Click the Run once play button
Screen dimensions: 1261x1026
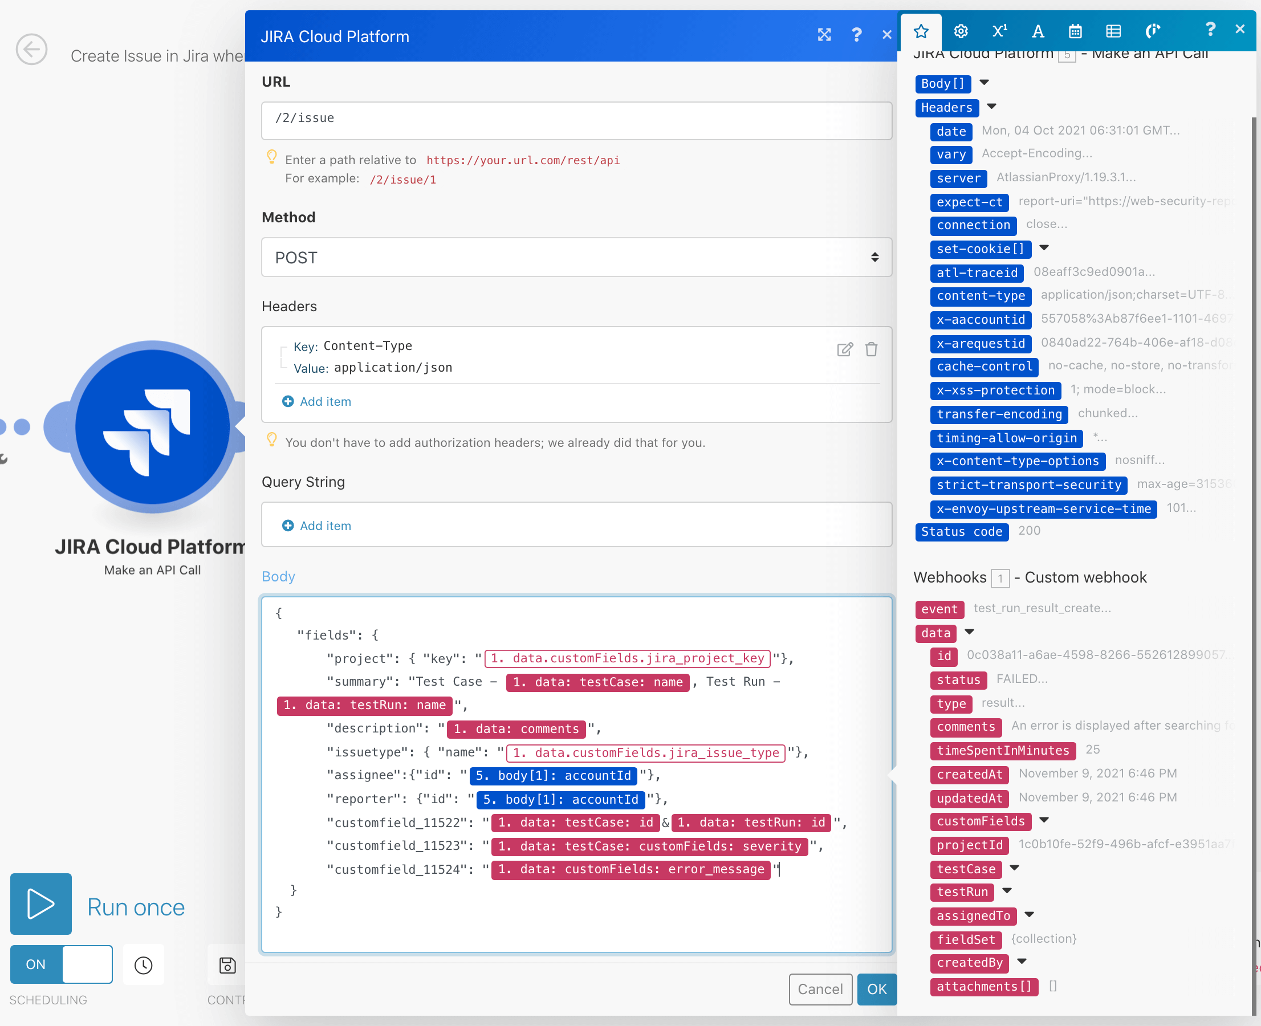41,903
